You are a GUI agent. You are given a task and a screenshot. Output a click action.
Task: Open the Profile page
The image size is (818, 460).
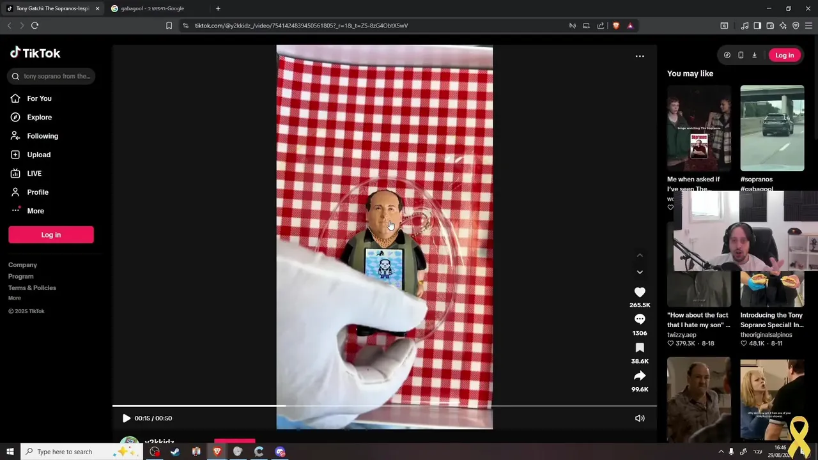coord(29,192)
